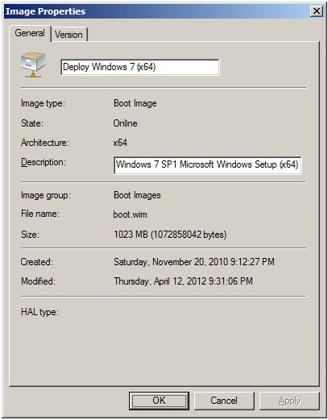Click the 'File name:' label
The height and width of the screenshot is (420, 328).
pos(40,214)
